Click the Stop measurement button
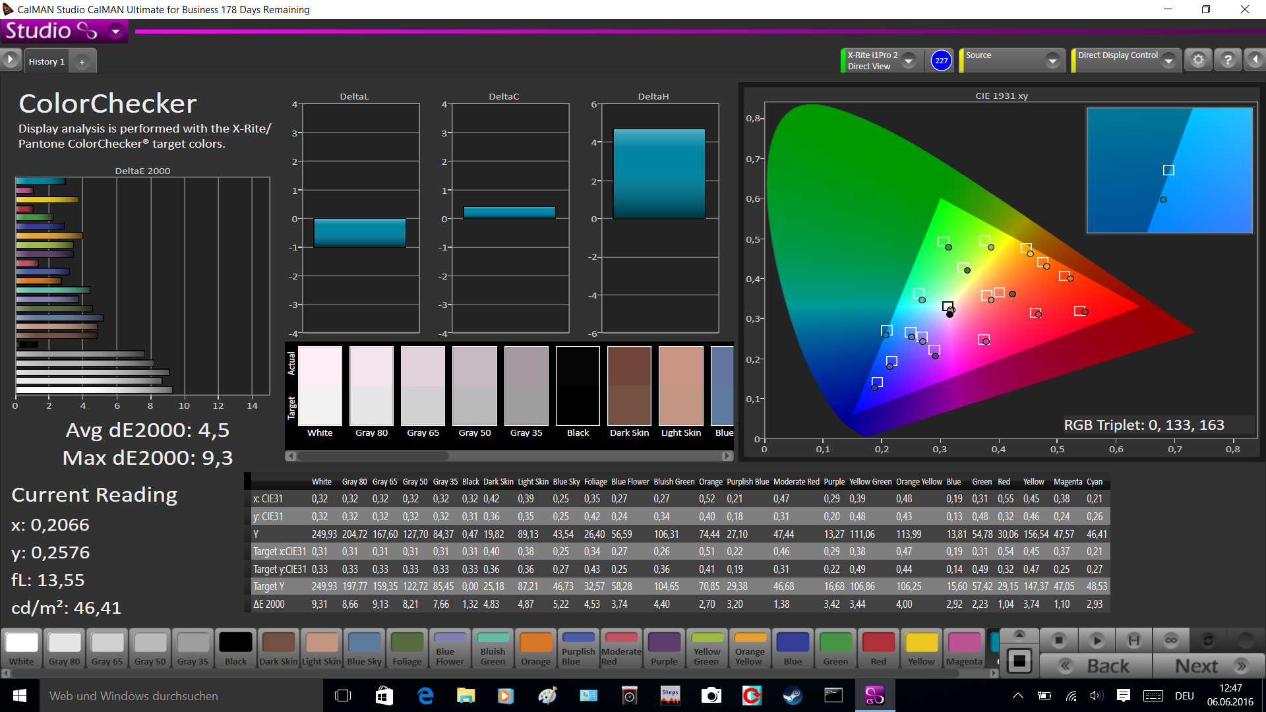 click(x=1059, y=640)
